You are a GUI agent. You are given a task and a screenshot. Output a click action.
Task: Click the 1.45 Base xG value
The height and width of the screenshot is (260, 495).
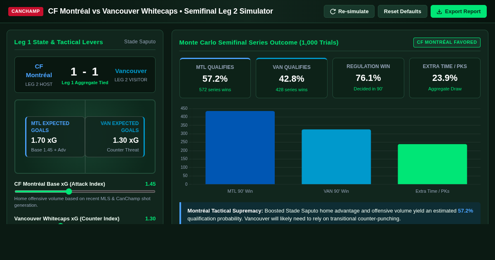pos(150,184)
